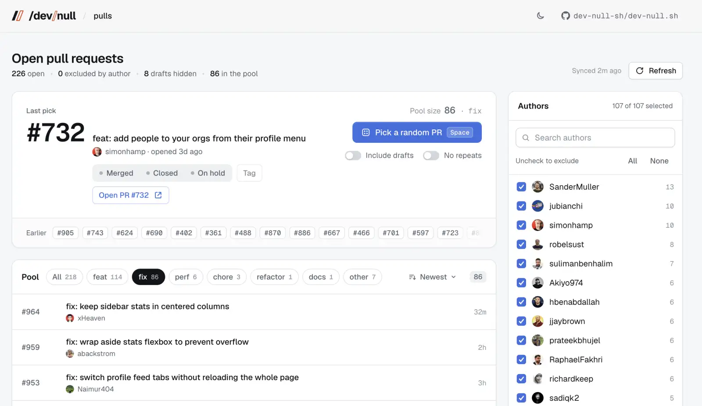Screen dimensions: 702x406
Task: Select the refactor 1 filter tab
Action: (x=275, y=277)
